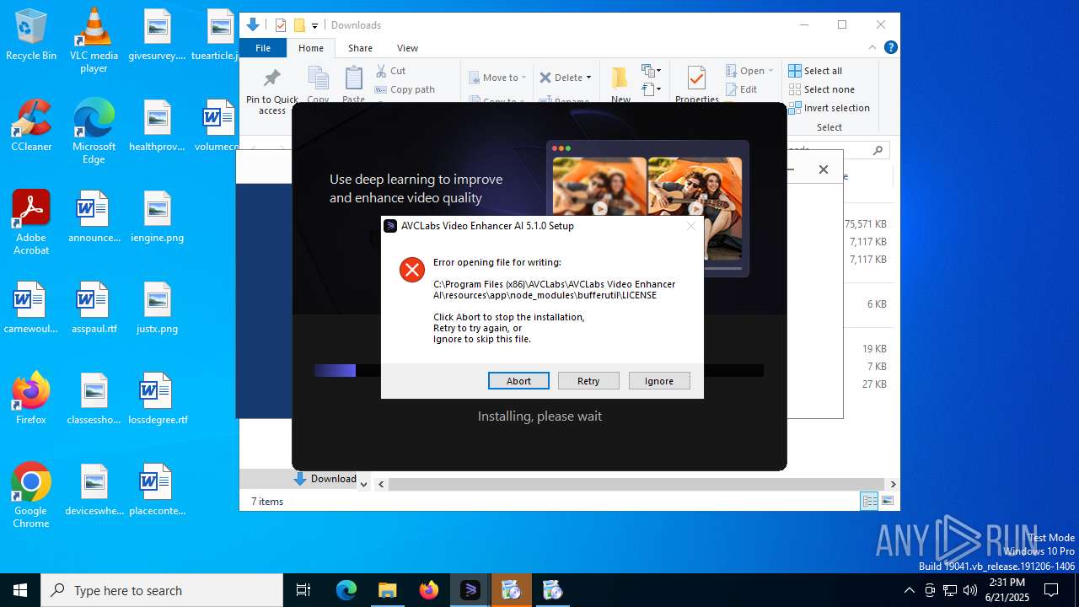Viewport: 1079px width, 607px height.
Task: Open Task View on the taskbar
Action: pos(303,590)
